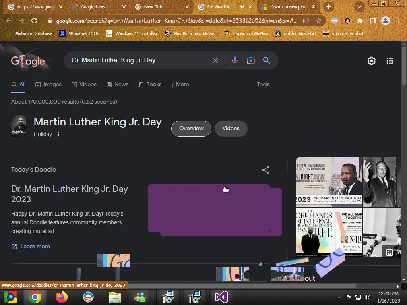Launch Visual Studio from the taskbar
Screen dimensions: 407x305
point(221,297)
